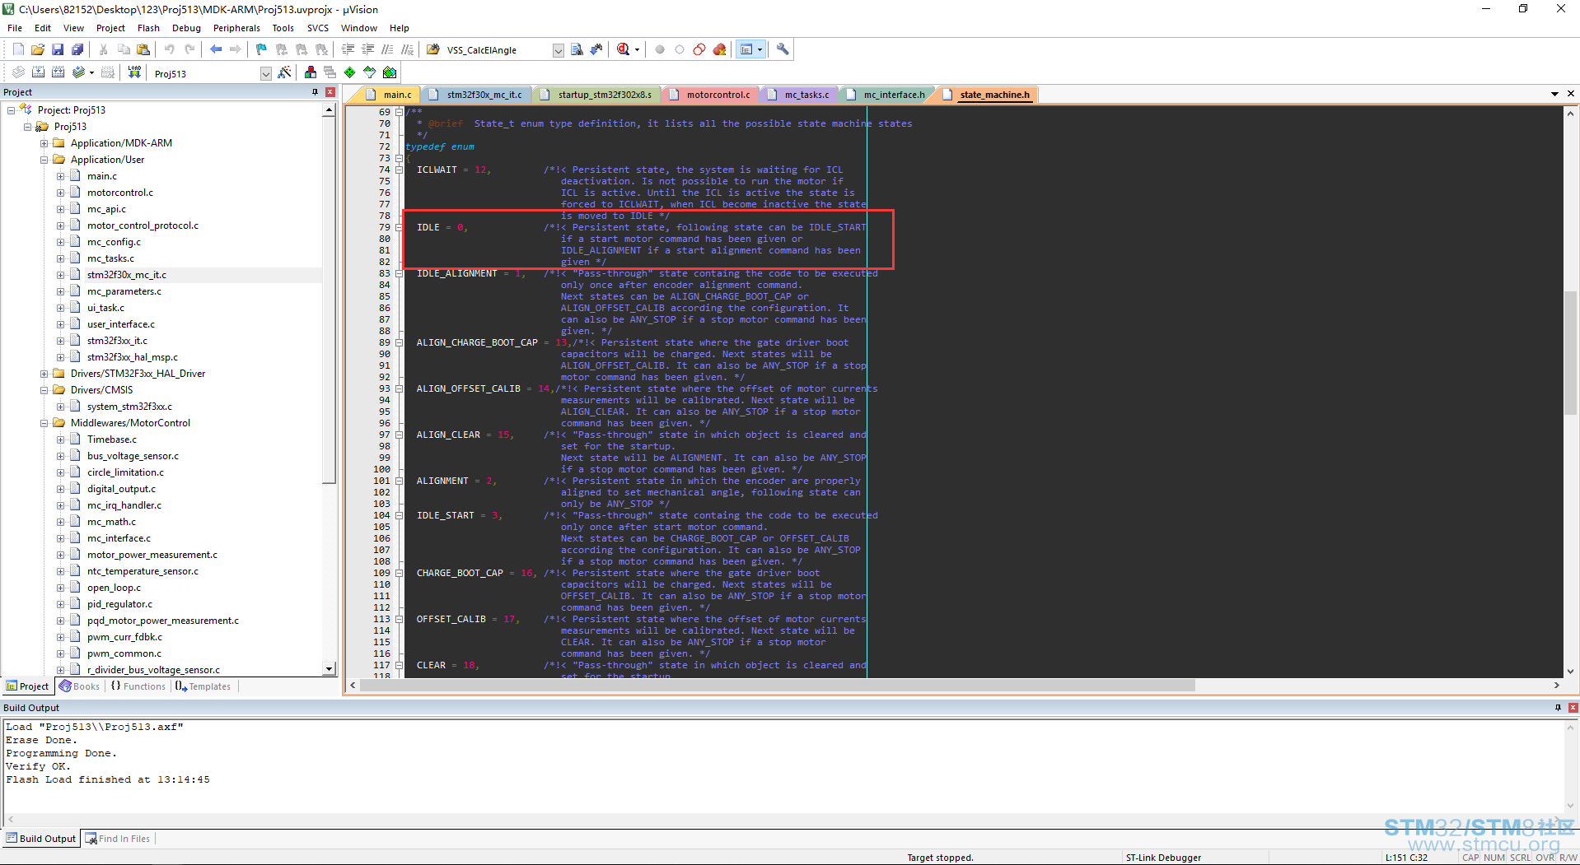Open the Peripherals menu

[236, 28]
